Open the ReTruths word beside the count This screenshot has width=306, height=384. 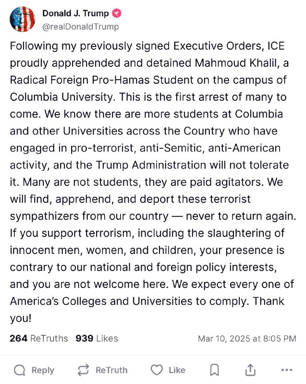pyautogui.click(x=49, y=338)
